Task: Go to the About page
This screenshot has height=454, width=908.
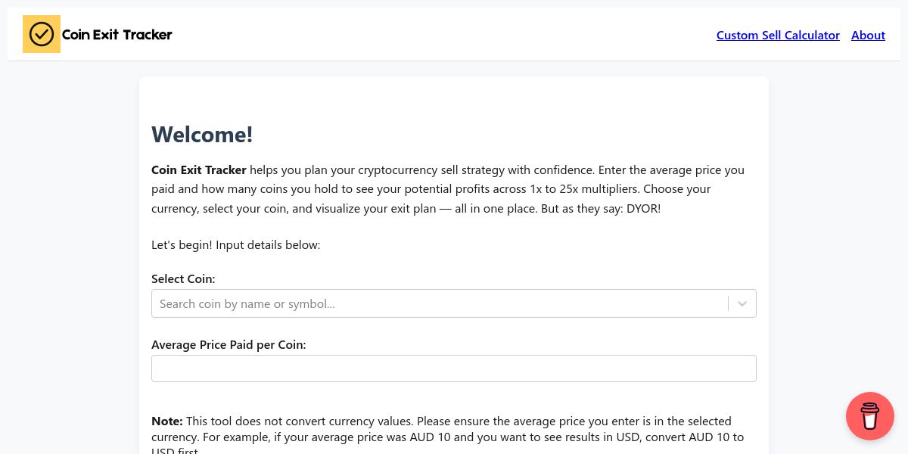Action: [868, 35]
